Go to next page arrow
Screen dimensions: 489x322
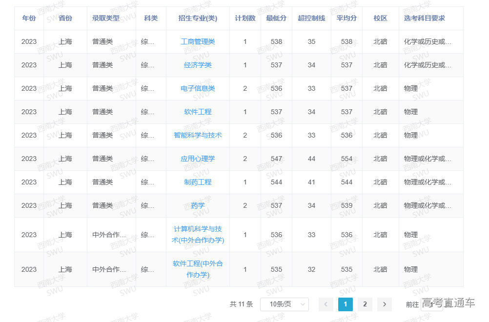[x=385, y=304]
